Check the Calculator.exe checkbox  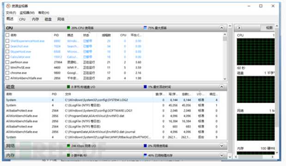7,57
